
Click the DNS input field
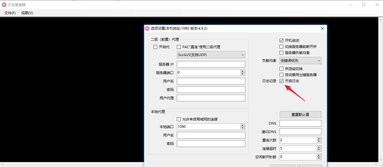coord(300,123)
